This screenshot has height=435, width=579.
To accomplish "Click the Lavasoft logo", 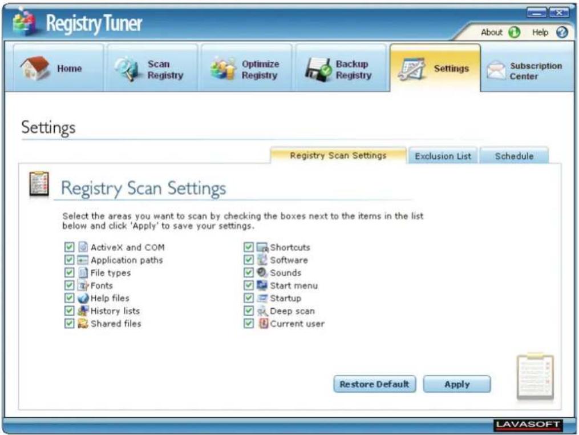I will 528,424.
